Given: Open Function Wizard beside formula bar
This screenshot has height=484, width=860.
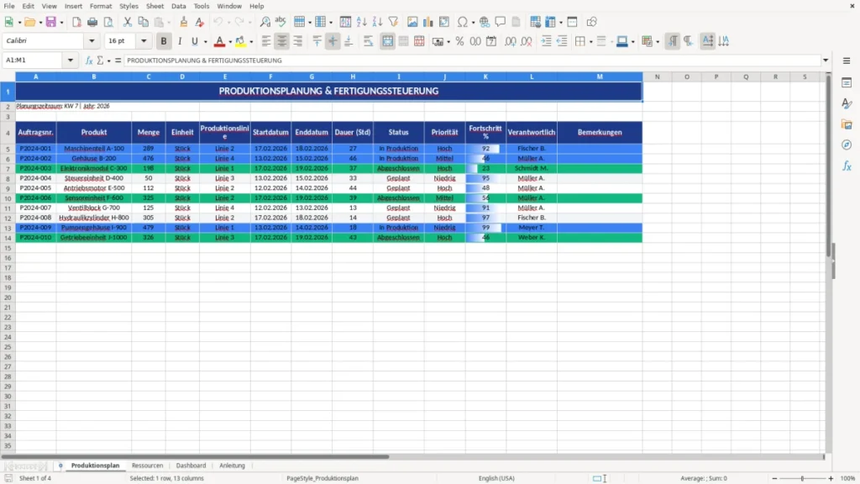Looking at the screenshot, I should pos(89,60).
